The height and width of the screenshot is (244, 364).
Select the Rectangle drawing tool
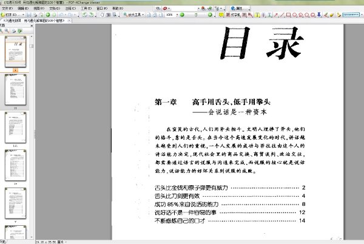[x=288, y=15]
